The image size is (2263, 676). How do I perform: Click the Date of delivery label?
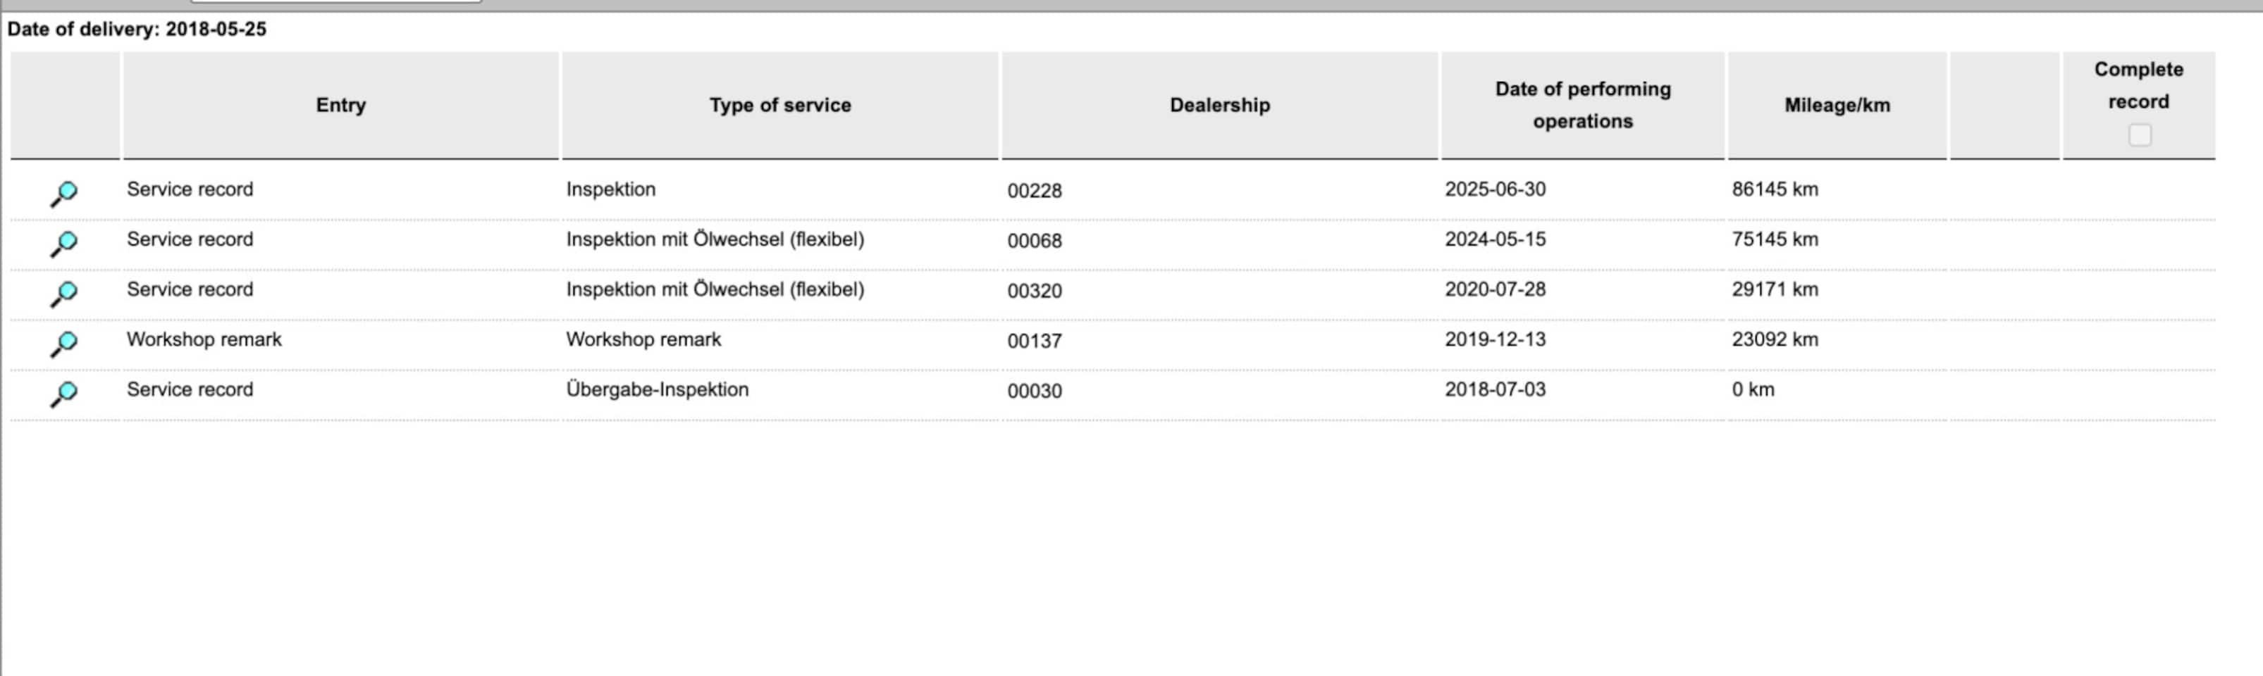click(136, 29)
